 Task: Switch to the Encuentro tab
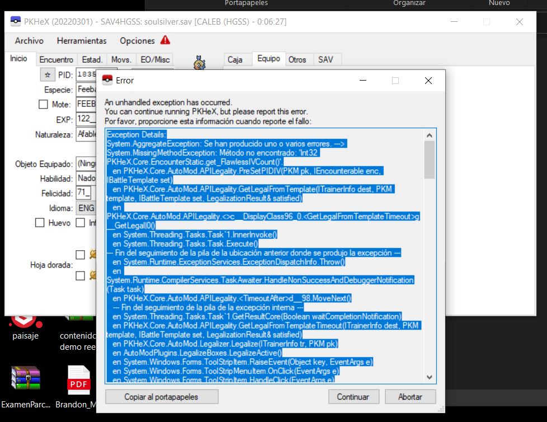click(x=56, y=59)
